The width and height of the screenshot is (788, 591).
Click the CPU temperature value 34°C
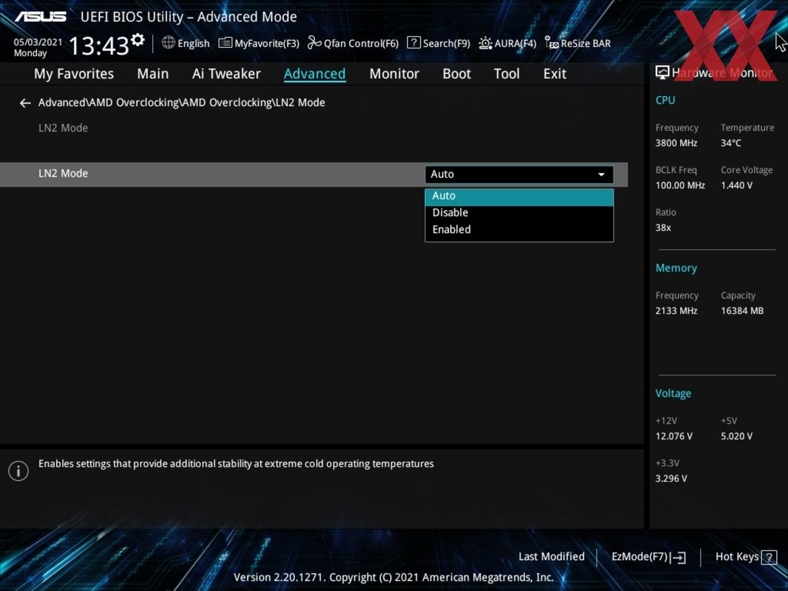[x=731, y=143]
